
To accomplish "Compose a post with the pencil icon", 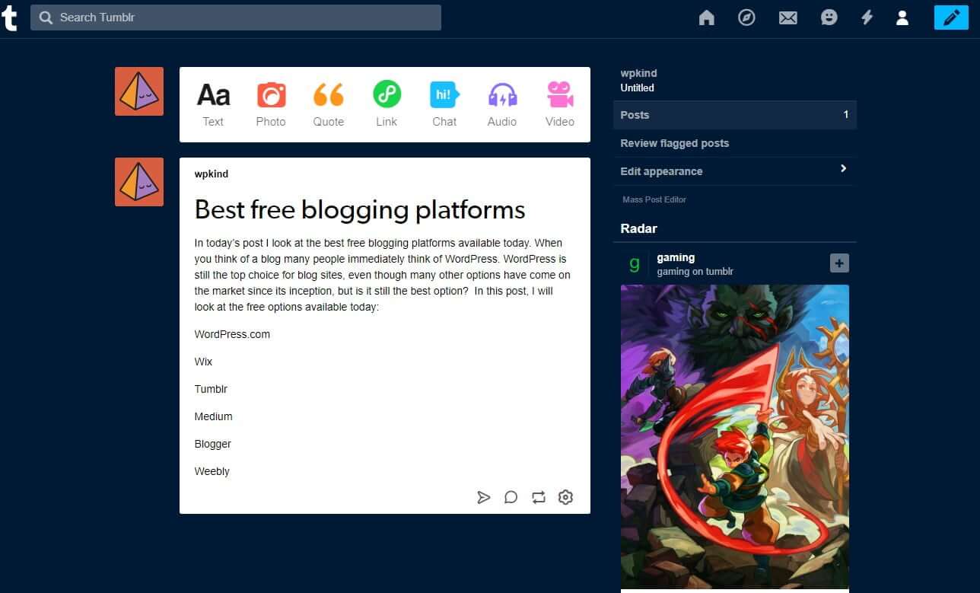I will coord(951,17).
